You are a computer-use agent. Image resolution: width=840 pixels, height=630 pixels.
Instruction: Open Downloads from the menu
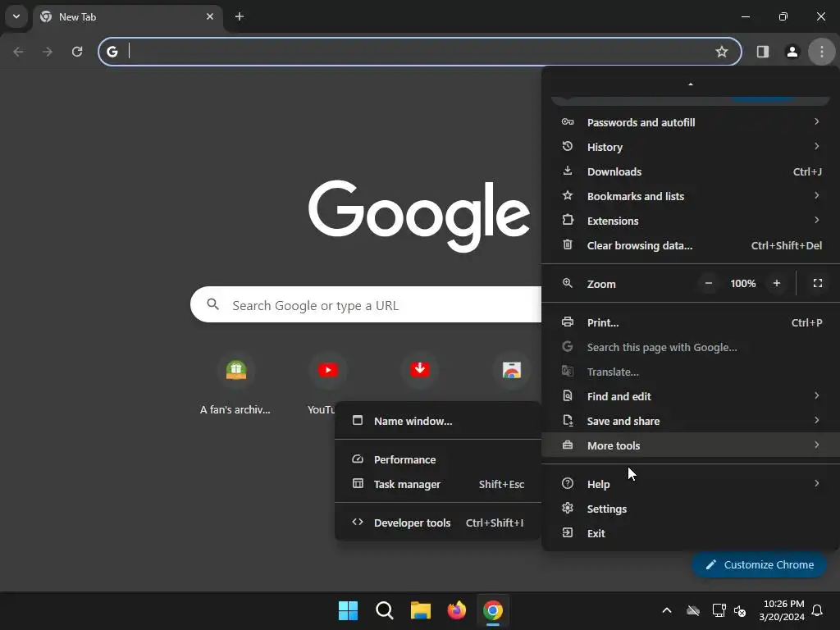coord(691,171)
